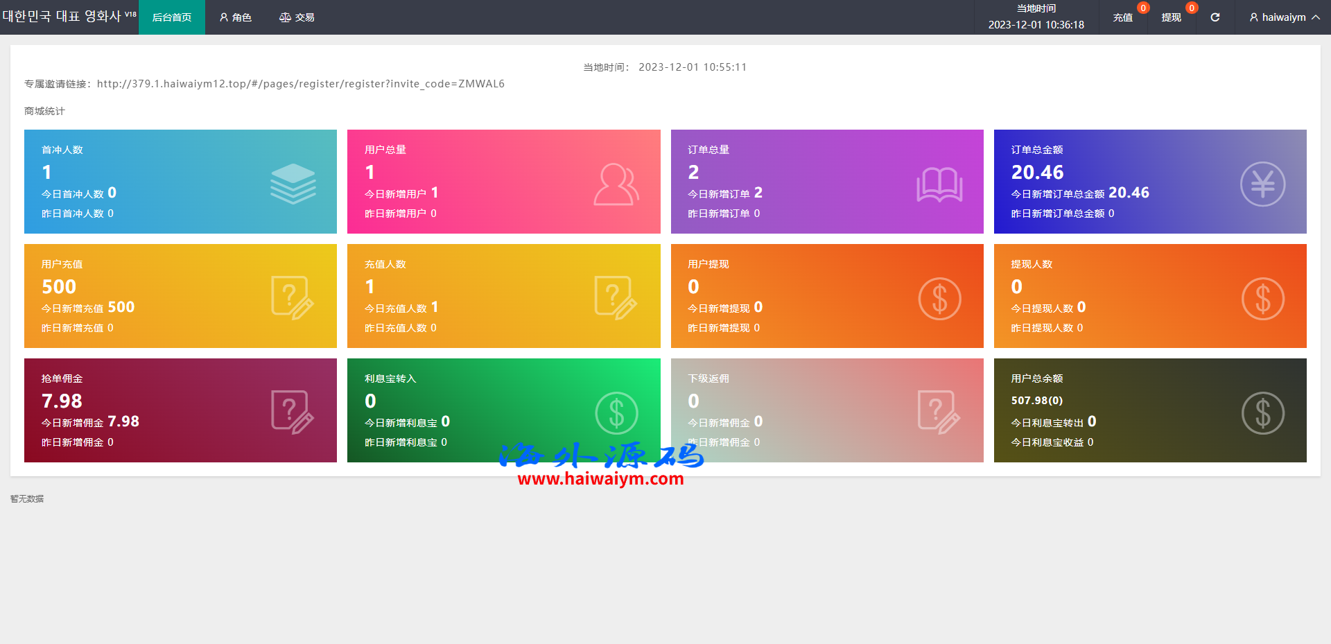Open the 交易 menu
The height and width of the screenshot is (644, 1331).
[297, 17]
